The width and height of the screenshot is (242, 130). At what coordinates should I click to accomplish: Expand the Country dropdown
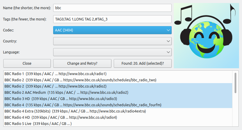(x=112, y=41)
